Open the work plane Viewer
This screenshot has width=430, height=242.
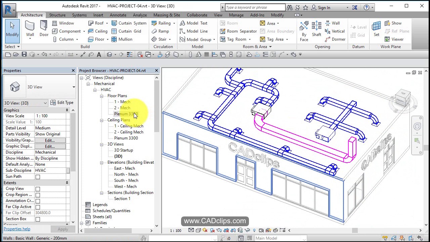pos(394,39)
